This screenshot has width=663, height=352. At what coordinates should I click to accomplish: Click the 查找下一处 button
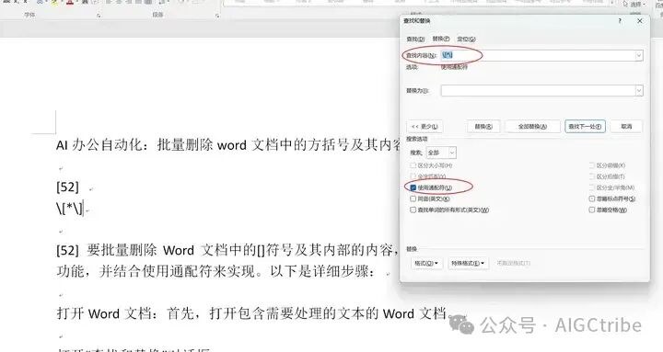pyautogui.click(x=585, y=126)
